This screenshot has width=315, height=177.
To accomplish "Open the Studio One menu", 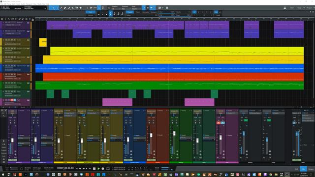I will (41, 4).
